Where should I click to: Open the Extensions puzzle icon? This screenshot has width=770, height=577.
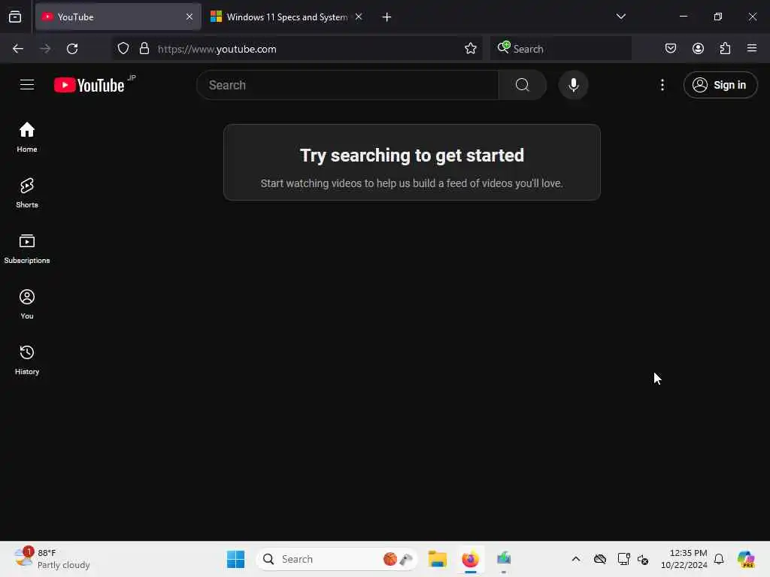[725, 49]
